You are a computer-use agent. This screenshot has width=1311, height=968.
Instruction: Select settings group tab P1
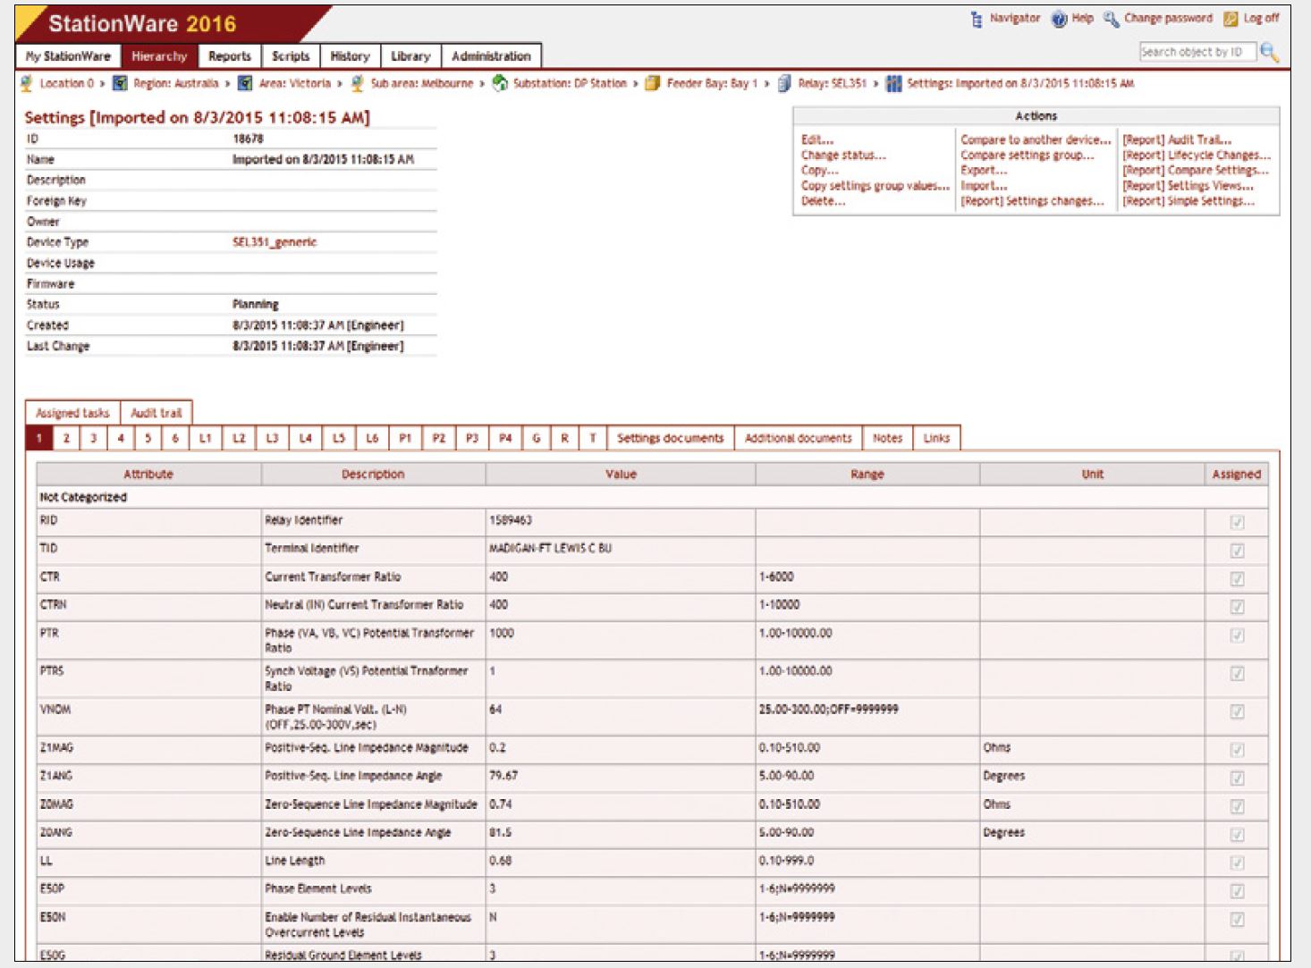tap(405, 438)
